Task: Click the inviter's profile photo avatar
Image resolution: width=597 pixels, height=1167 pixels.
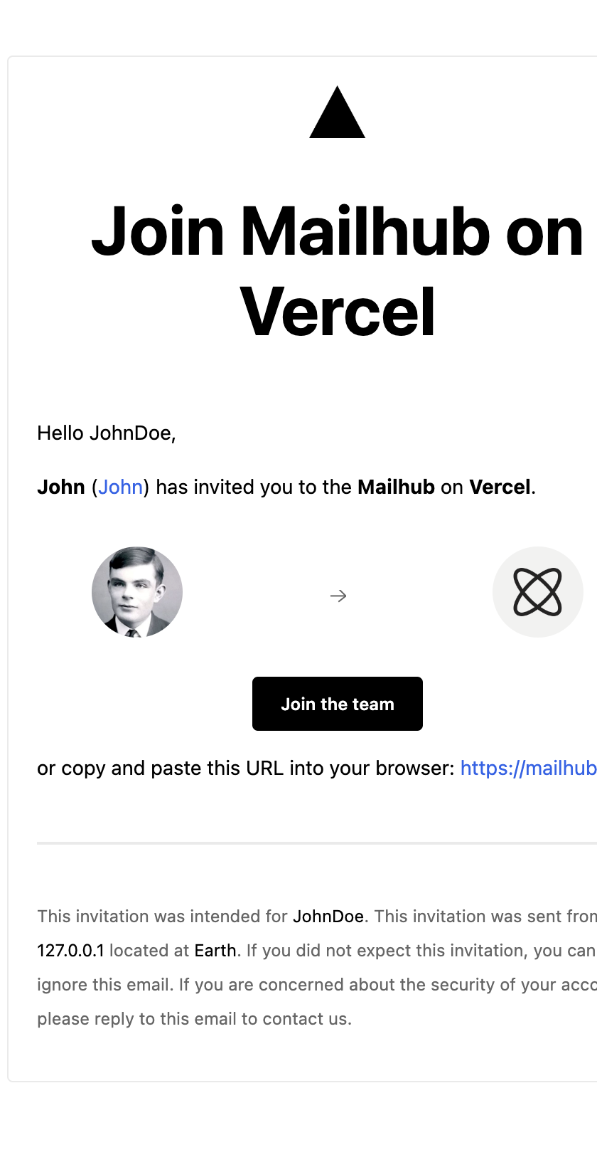Action: [x=137, y=592]
